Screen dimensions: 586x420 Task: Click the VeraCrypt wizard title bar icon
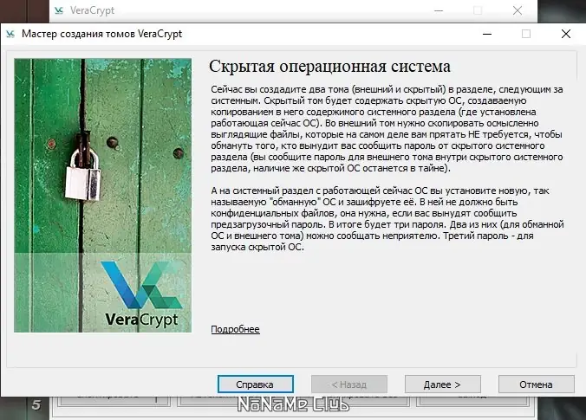(10, 34)
